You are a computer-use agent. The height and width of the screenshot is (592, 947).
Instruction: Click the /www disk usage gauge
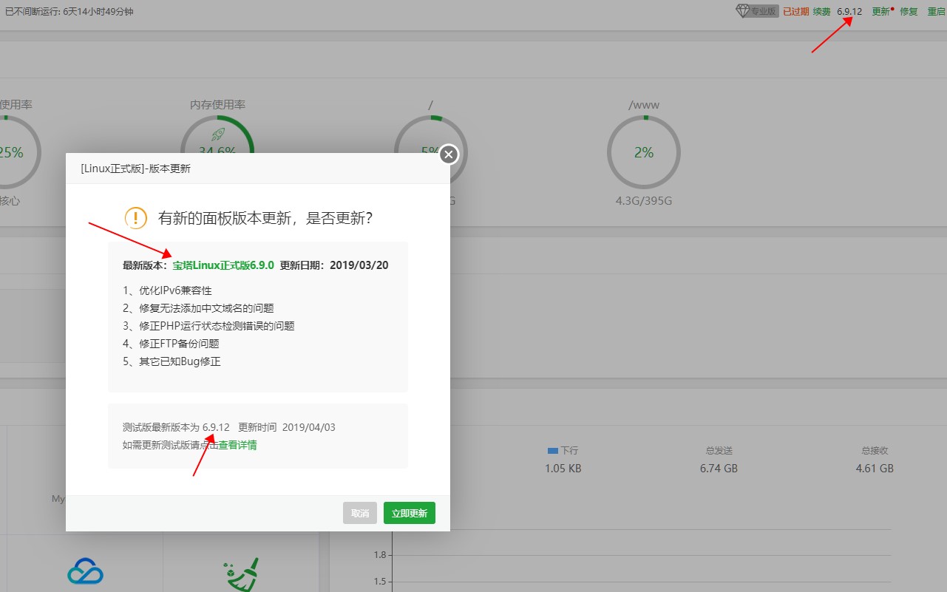(x=644, y=152)
